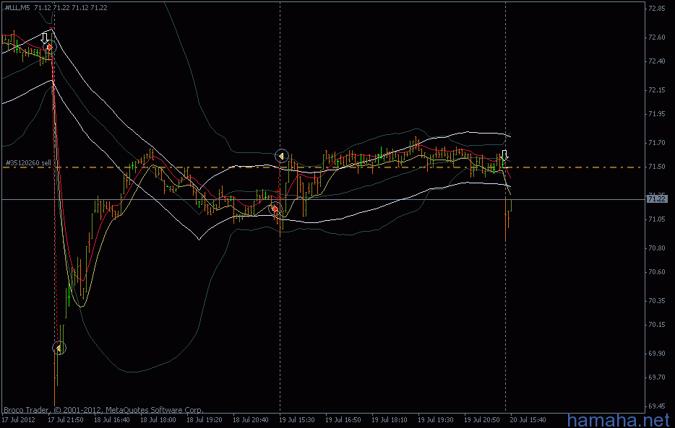Select the 19 Jul 20:50 time label
Screen dimensions: 675x428
click(x=482, y=419)
